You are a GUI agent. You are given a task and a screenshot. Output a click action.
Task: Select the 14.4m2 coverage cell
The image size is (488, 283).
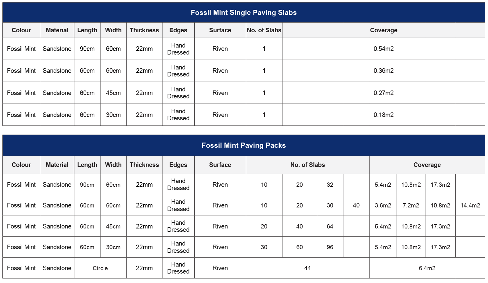point(470,205)
